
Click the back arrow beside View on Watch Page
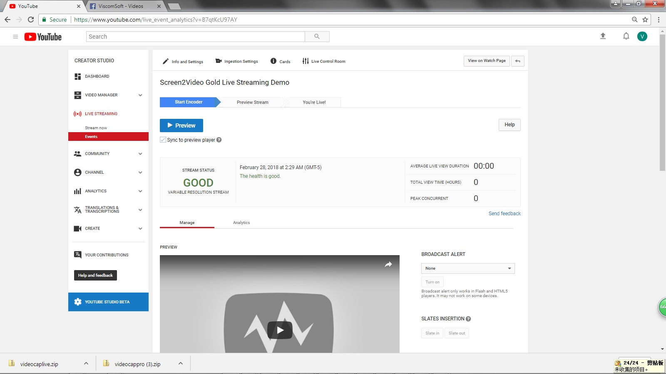(517, 61)
